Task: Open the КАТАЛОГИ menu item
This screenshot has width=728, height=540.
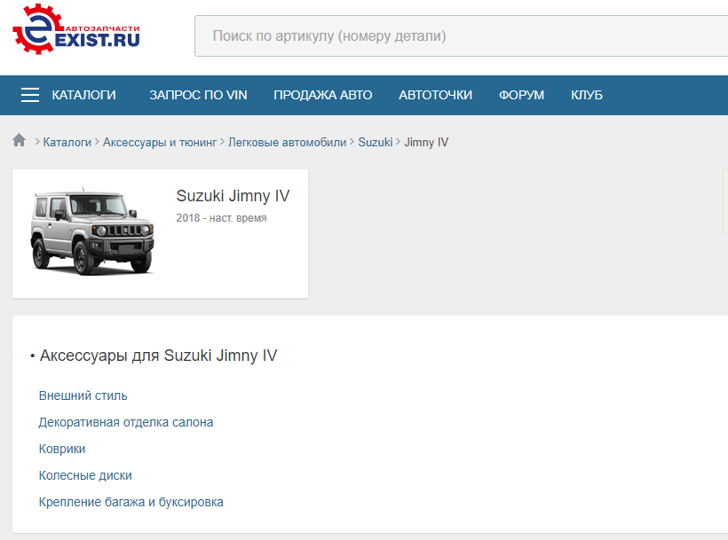Action: pos(84,95)
